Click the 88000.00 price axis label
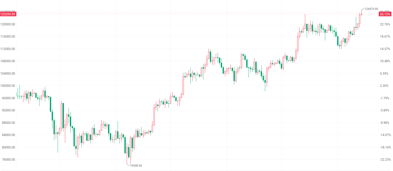This screenshot has width=393, height=171. (x=8, y=123)
